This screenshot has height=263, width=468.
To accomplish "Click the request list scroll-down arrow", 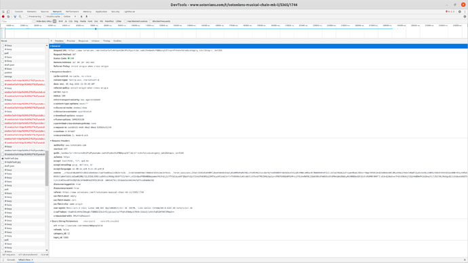I will click(47, 251).
